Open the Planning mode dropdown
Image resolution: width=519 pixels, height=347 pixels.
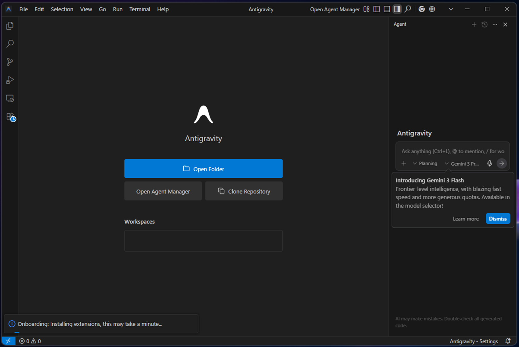tap(425, 163)
